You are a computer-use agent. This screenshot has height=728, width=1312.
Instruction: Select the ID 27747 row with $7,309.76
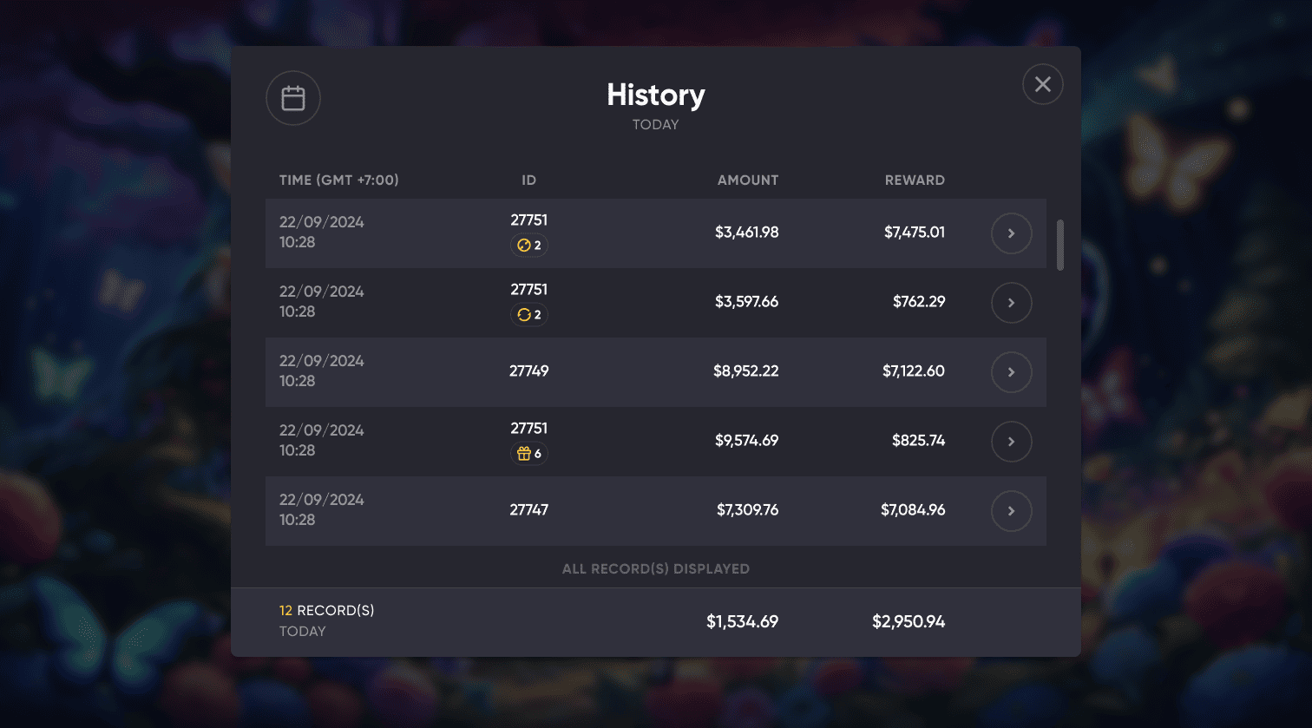click(656, 511)
